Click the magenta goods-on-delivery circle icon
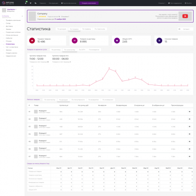The image size is (196, 196). click(x=75, y=40)
